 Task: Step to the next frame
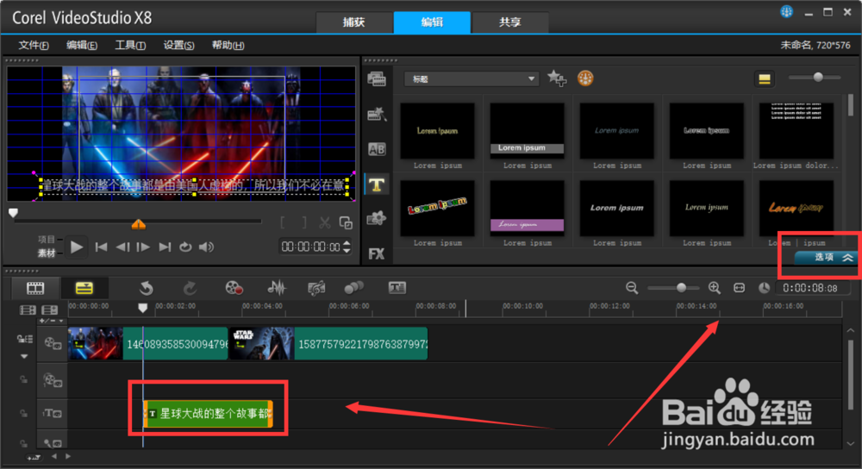tap(143, 247)
